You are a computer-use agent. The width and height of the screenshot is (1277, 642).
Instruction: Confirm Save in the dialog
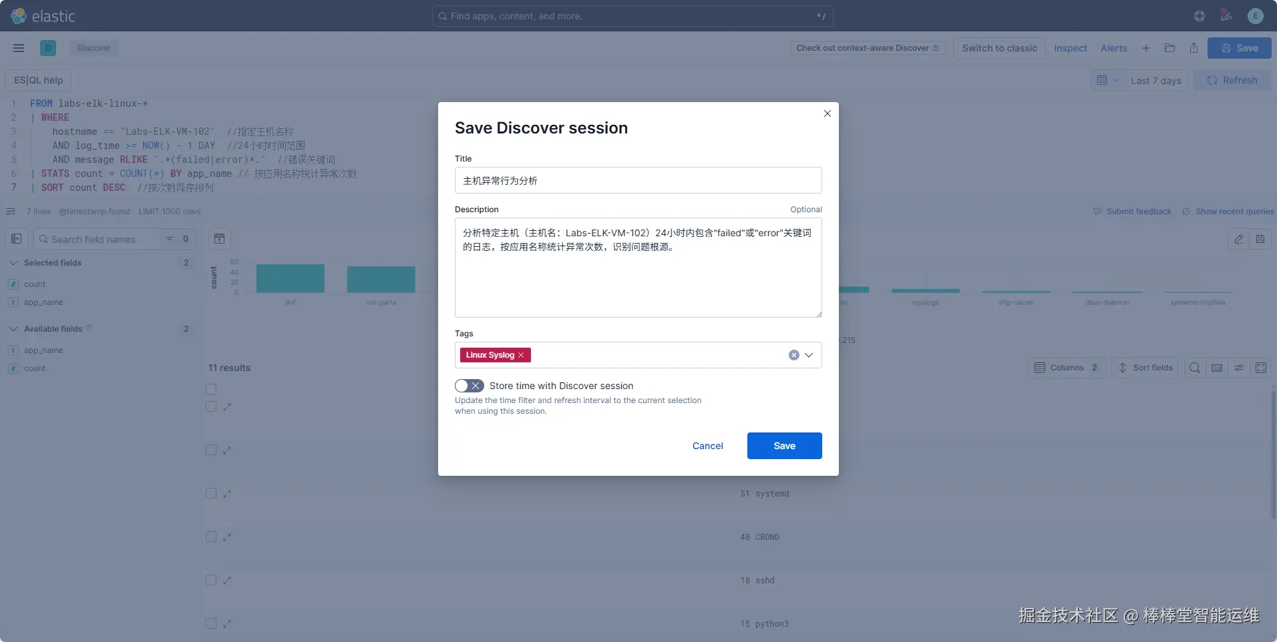(784, 446)
